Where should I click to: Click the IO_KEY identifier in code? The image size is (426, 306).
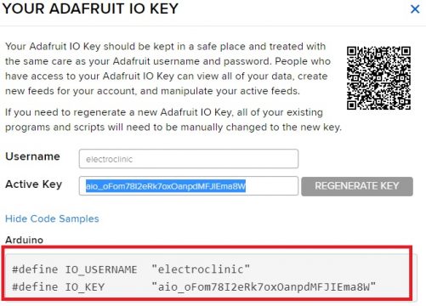pos(85,287)
